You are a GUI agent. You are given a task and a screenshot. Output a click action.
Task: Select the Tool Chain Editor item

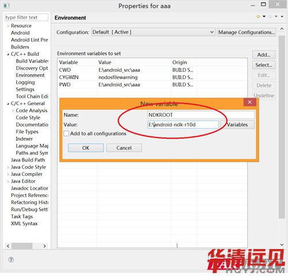pyautogui.click(x=32, y=97)
